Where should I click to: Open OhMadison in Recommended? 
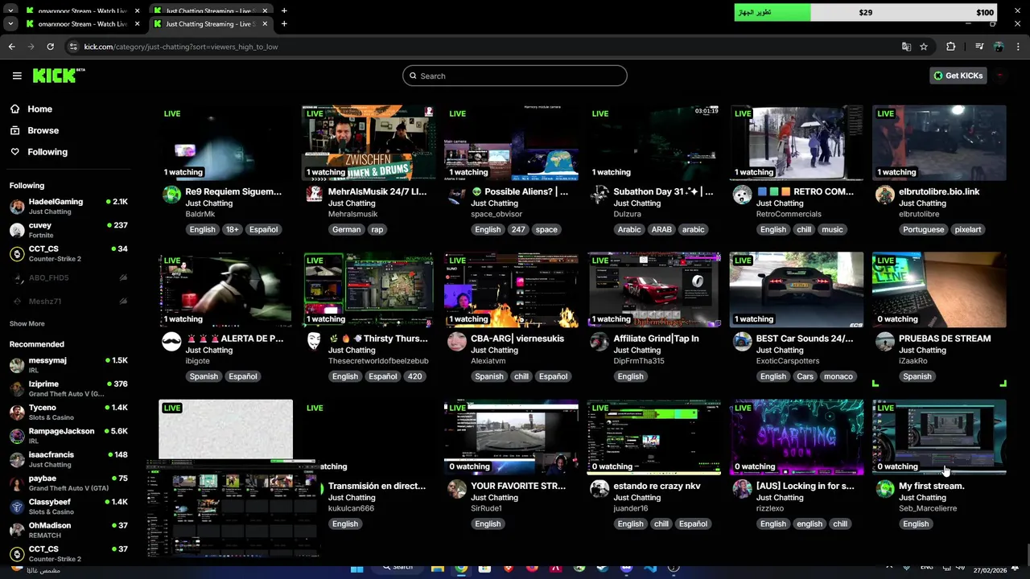tap(68, 530)
